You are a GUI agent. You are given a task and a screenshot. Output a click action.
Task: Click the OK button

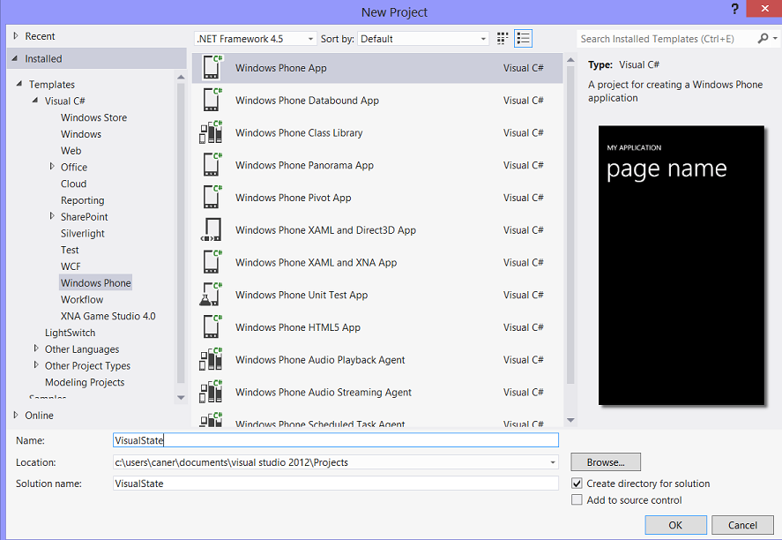tap(675, 525)
